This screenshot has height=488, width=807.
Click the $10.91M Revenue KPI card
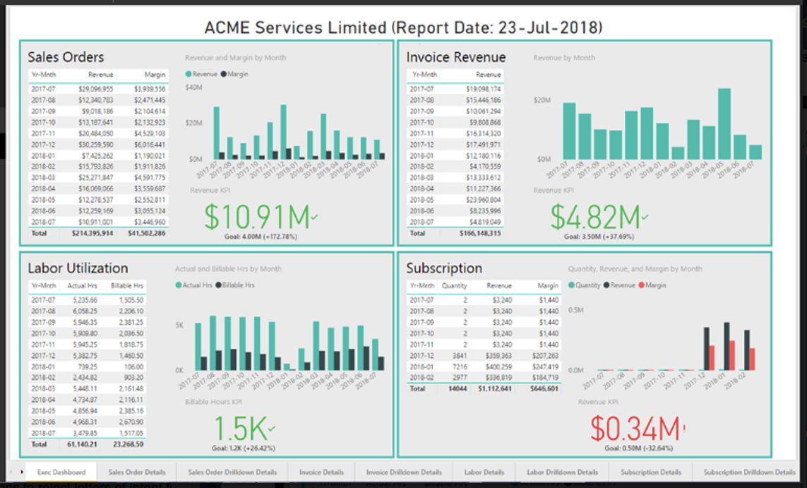tap(261, 217)
